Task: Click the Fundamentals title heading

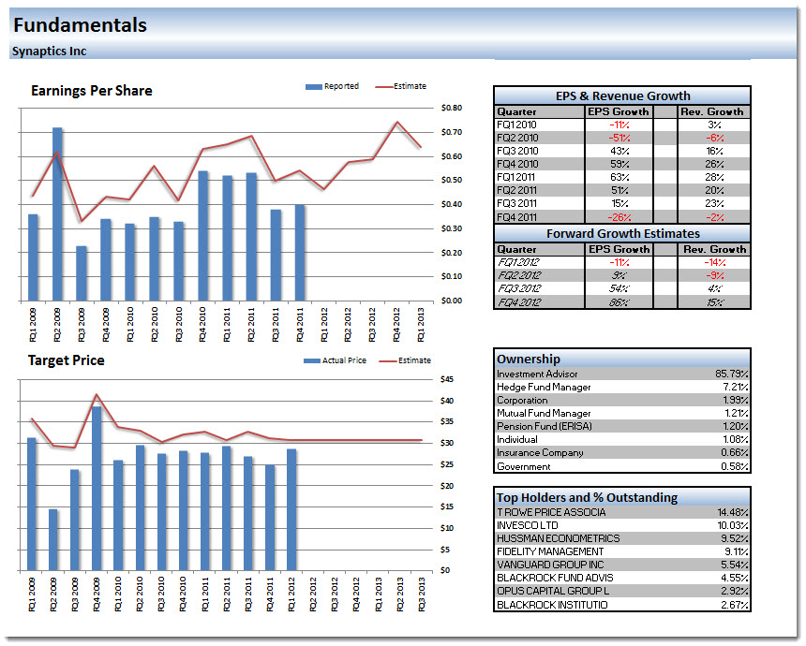Action: [80, 25]
